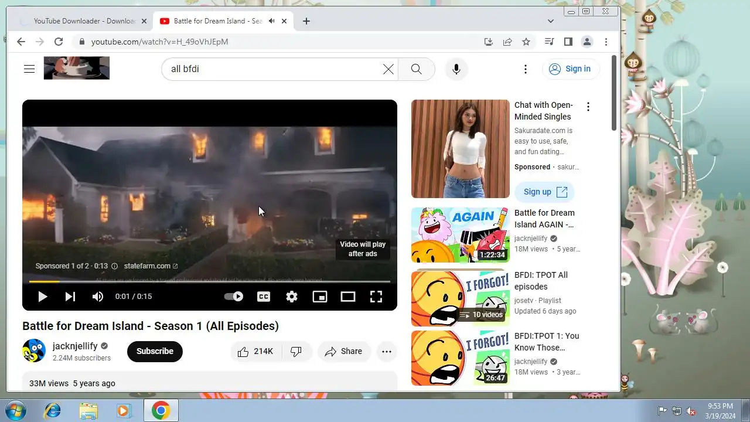Open jacknjellify channel name link

click(75, 346)
